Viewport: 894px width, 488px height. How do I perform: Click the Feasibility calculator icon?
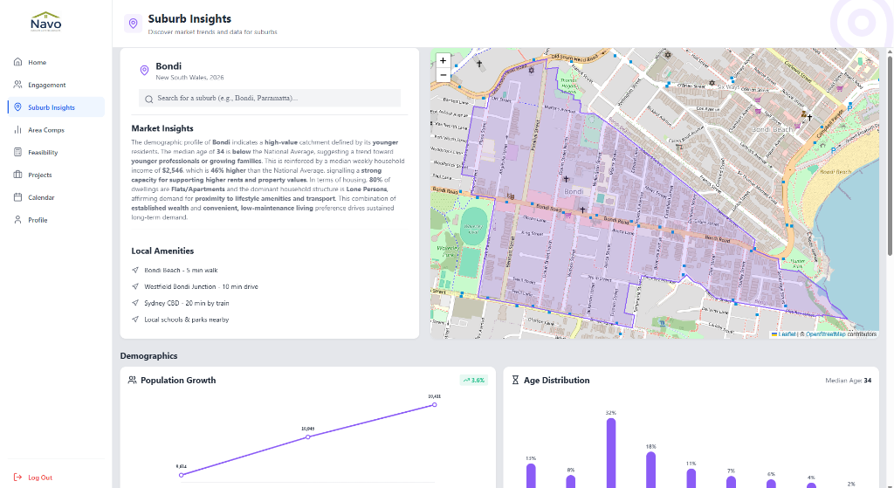click(x=17, y=152)
